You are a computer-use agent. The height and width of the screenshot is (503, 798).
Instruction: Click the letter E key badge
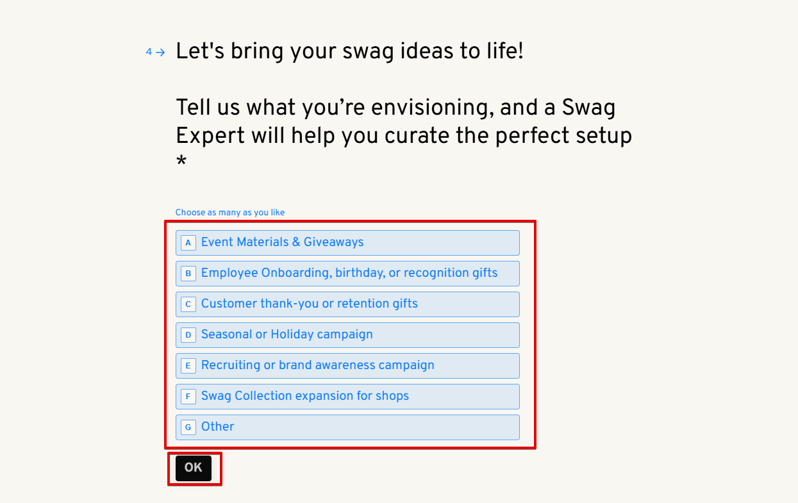click(188, 366)
